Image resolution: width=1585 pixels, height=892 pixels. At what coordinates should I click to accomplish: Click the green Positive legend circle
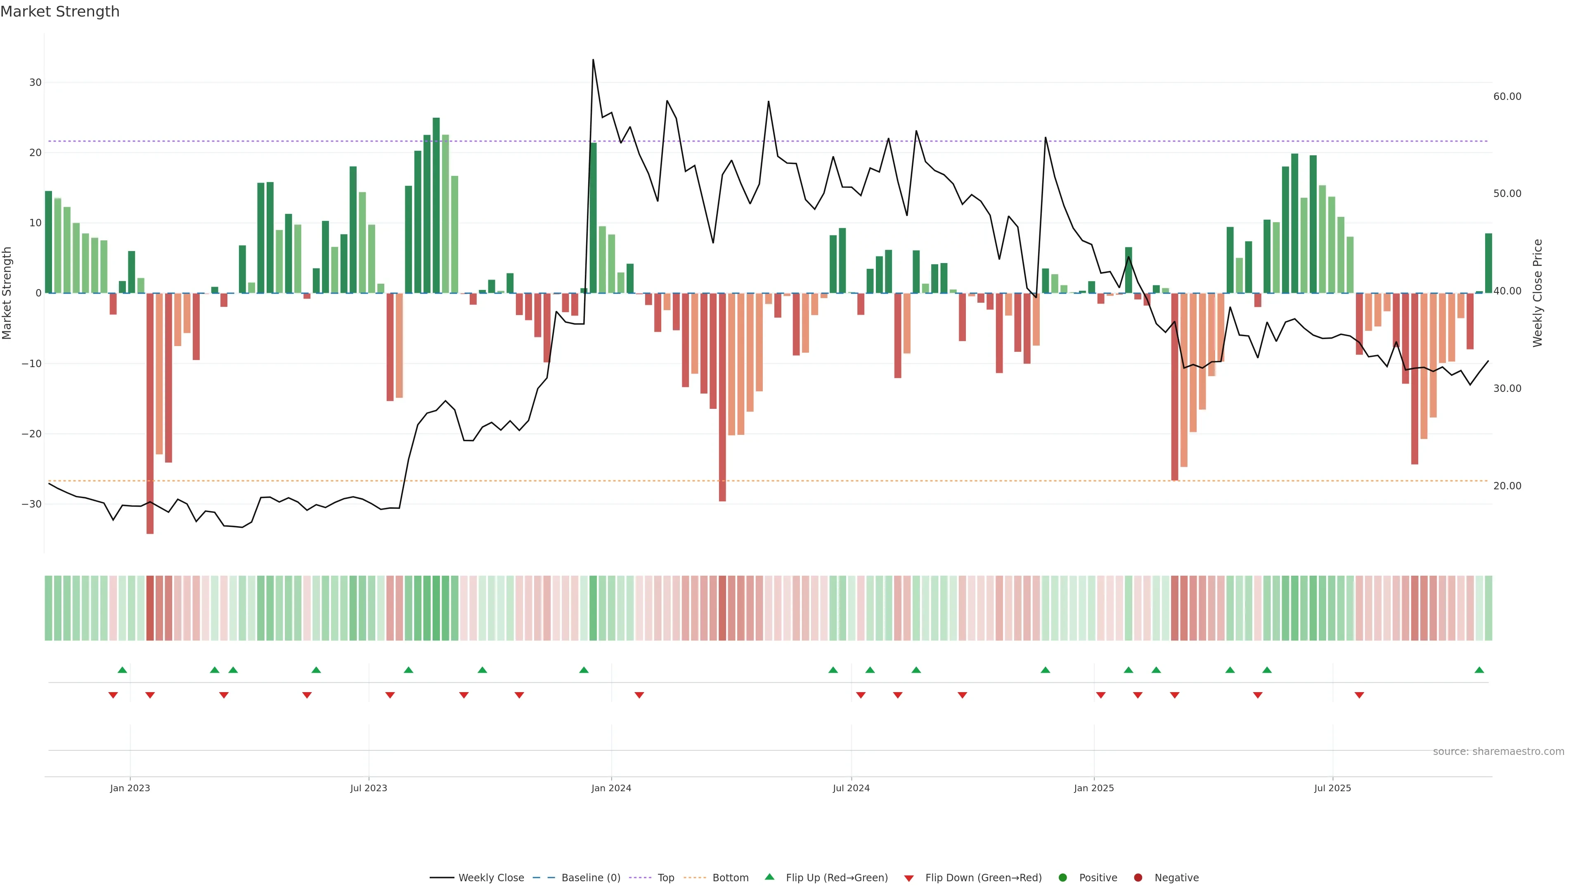[1062, 877]
